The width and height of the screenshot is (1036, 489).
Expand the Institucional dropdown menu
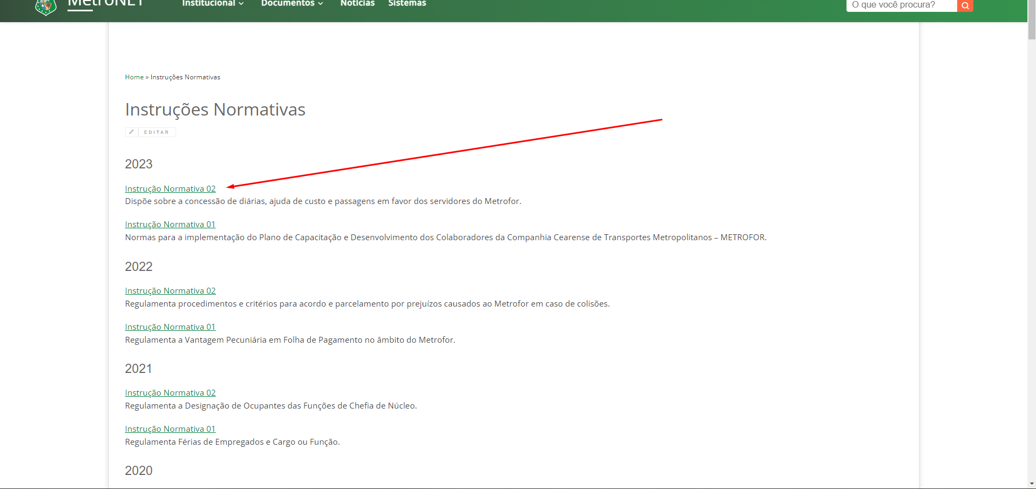[213, 3]
